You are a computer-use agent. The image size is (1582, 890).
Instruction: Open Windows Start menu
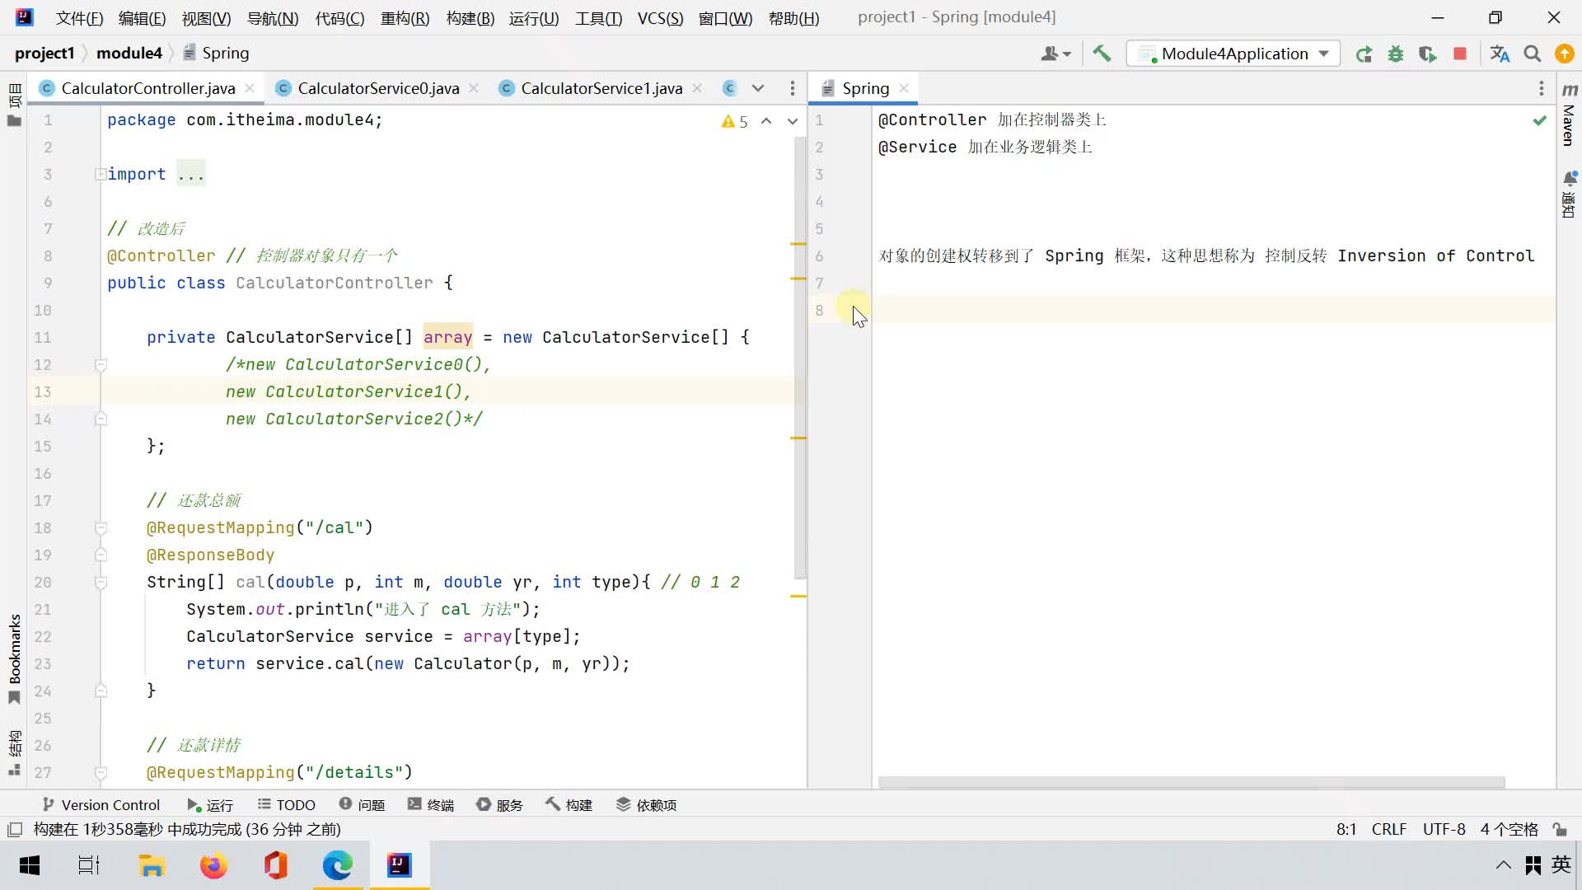pos(30,865)
